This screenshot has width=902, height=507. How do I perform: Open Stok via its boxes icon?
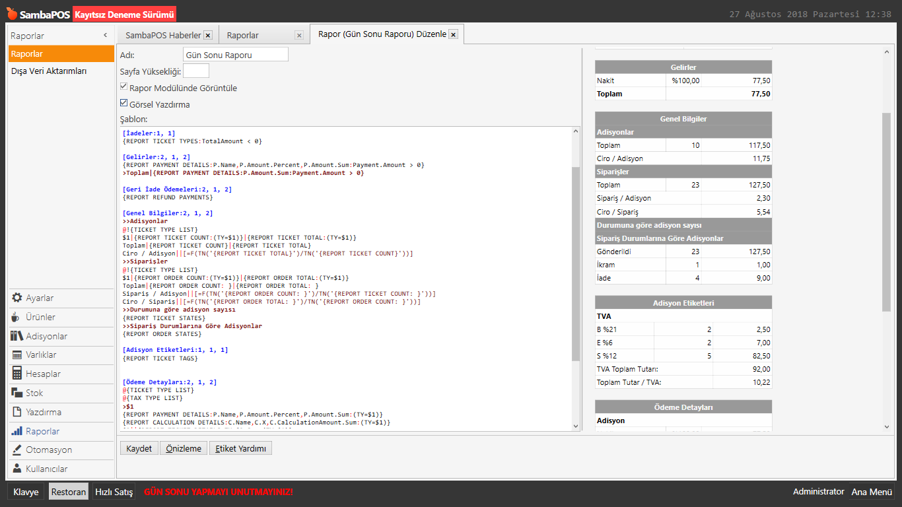[x=17, y=393]
